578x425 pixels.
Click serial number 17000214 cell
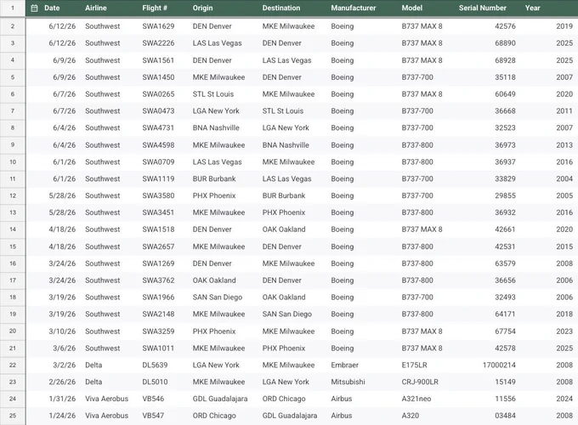[x=499, y=365]
